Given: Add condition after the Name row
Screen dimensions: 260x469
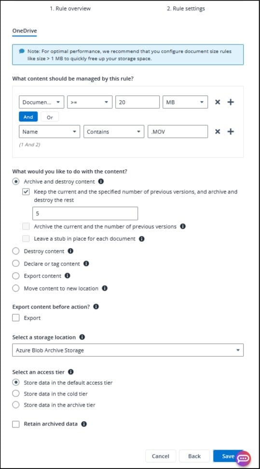Looking at the screenshot, I should pos(231,132).
